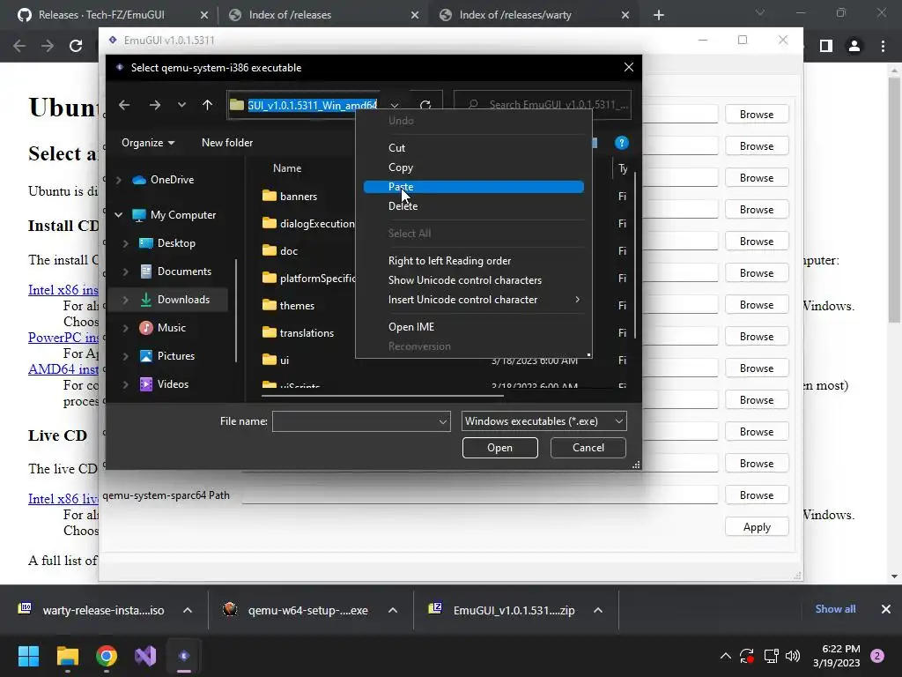Expand the Desktop tree node

pos(125,243)
